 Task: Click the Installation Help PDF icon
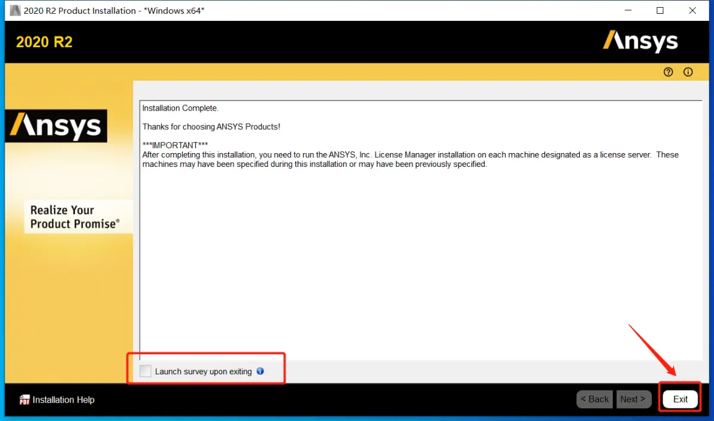[x=25, y=399]
